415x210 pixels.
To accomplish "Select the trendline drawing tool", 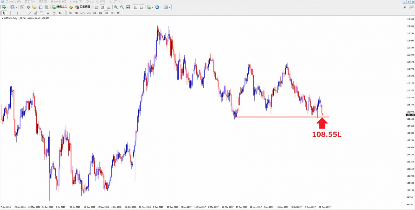I will coord(30,13).
